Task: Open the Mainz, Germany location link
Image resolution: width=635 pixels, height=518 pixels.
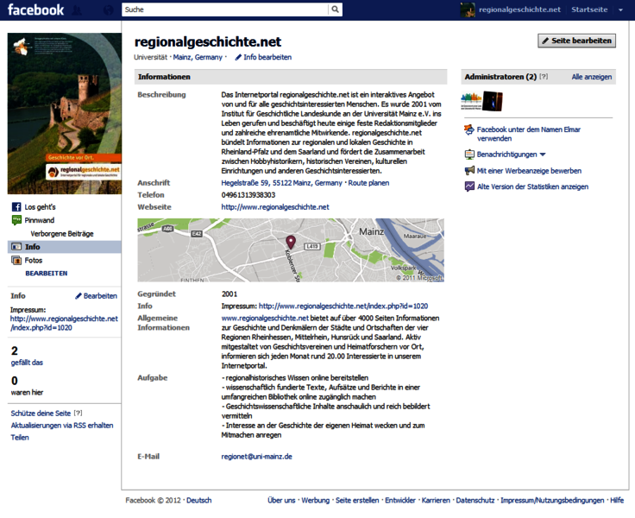Action: (198, 57)
